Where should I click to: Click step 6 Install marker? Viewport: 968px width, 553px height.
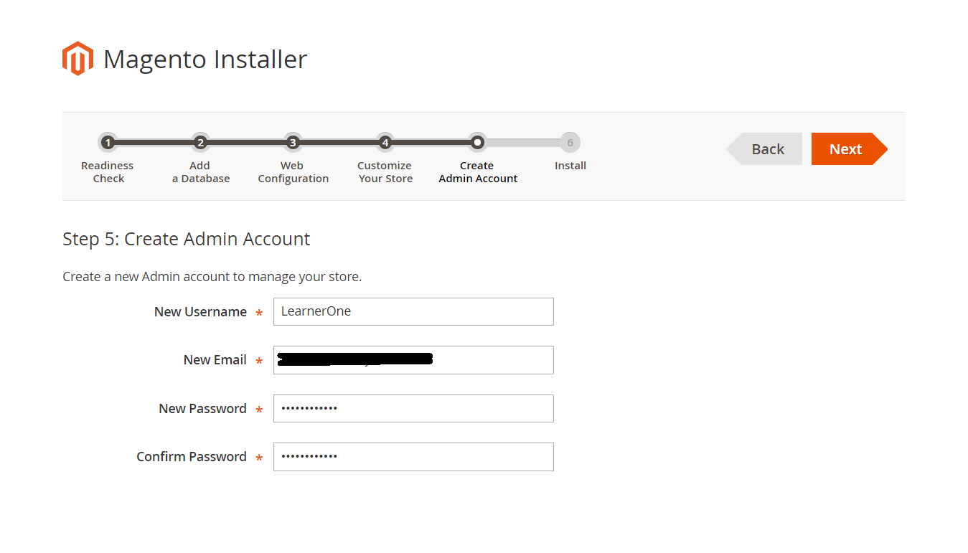pyautogui.click(x=570, y=143)
